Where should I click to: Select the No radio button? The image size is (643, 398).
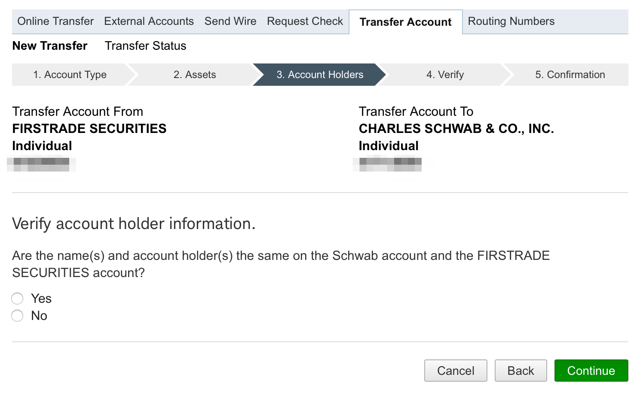pyautogui.click(x=17, y=316)
